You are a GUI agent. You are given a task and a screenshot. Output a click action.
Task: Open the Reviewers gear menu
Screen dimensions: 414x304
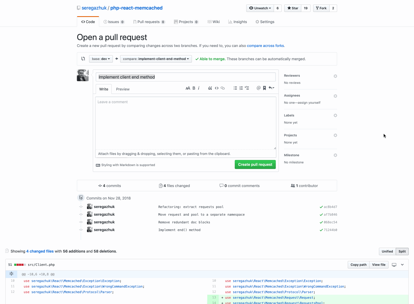(x=335, y=76)
